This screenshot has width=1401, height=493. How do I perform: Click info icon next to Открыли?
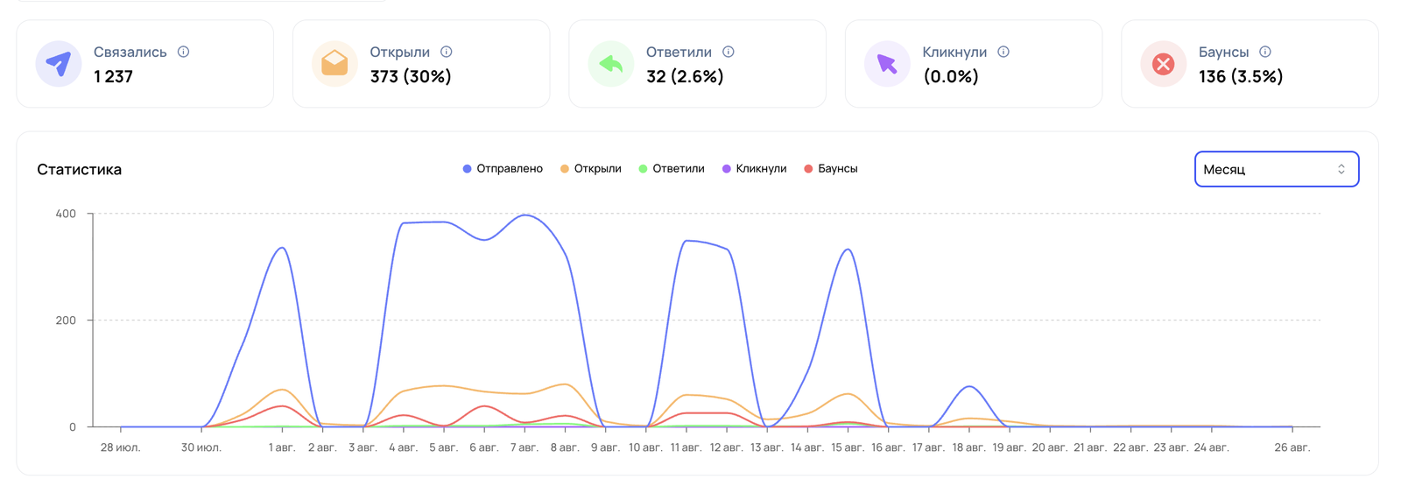446,52
